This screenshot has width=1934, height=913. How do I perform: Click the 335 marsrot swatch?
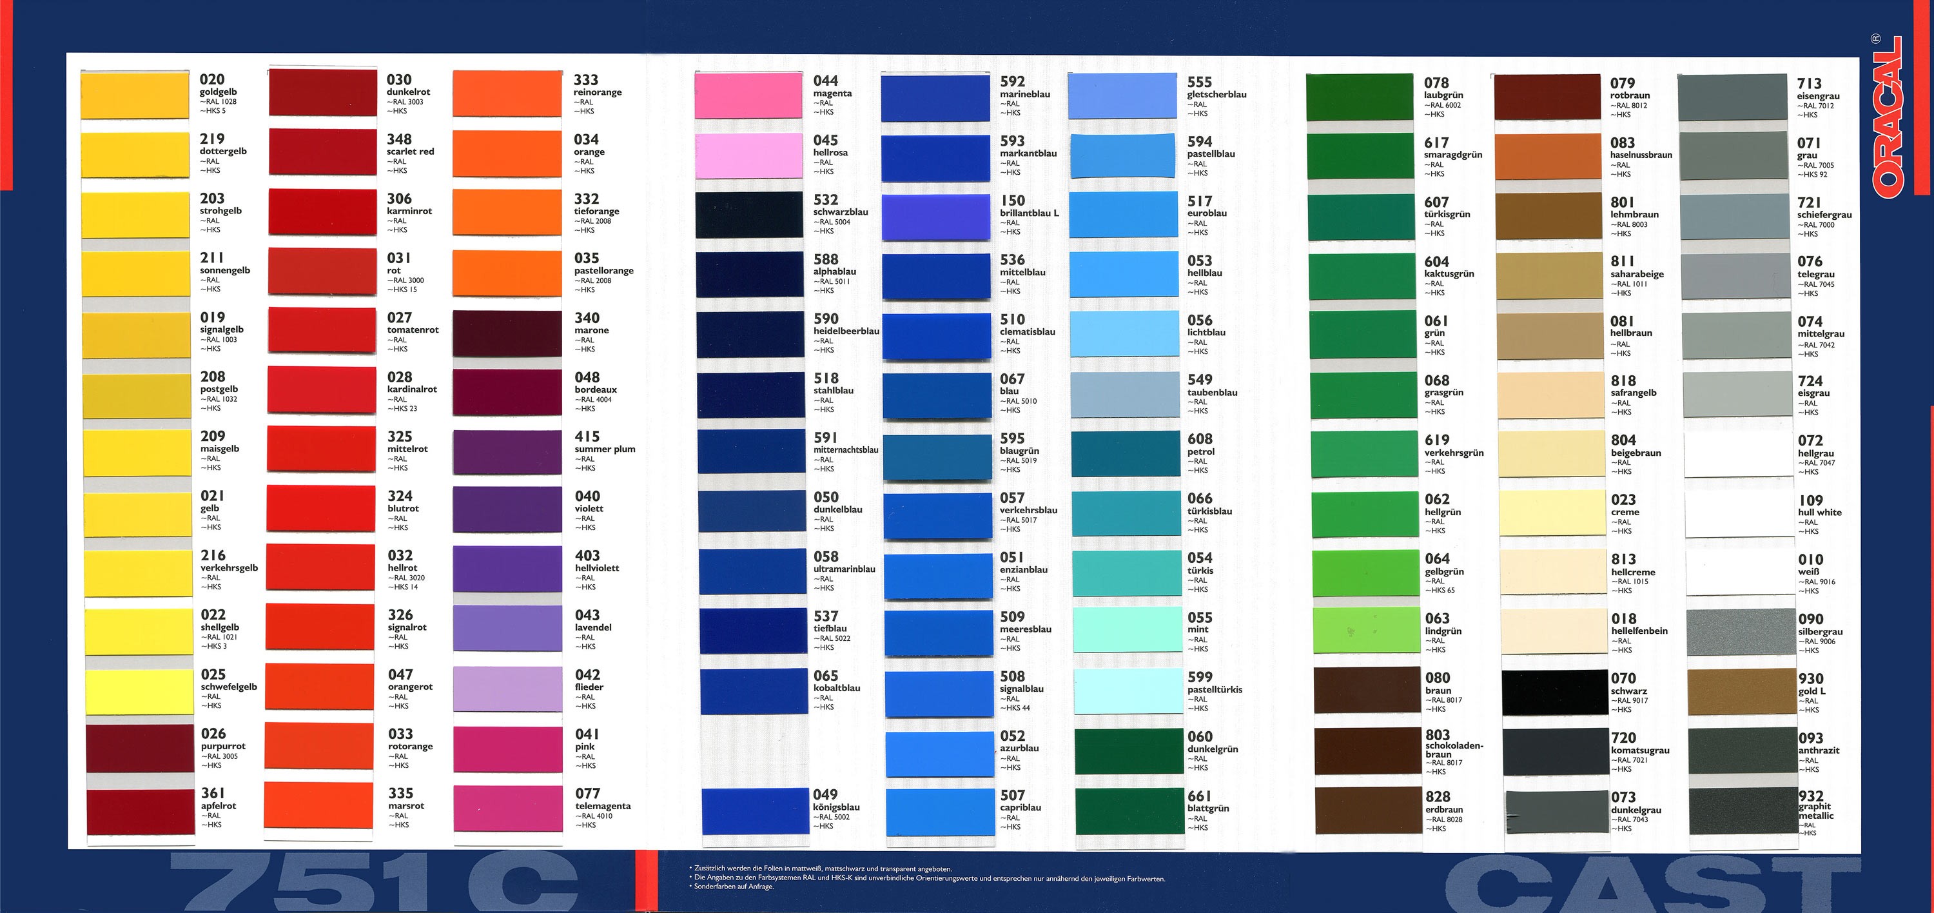[318, 805]
